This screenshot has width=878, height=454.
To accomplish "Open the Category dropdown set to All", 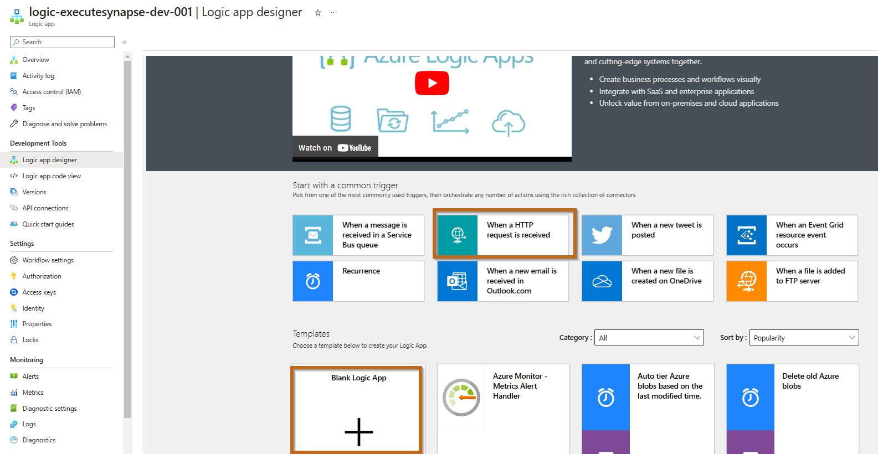I will click(x=649, y=338).
